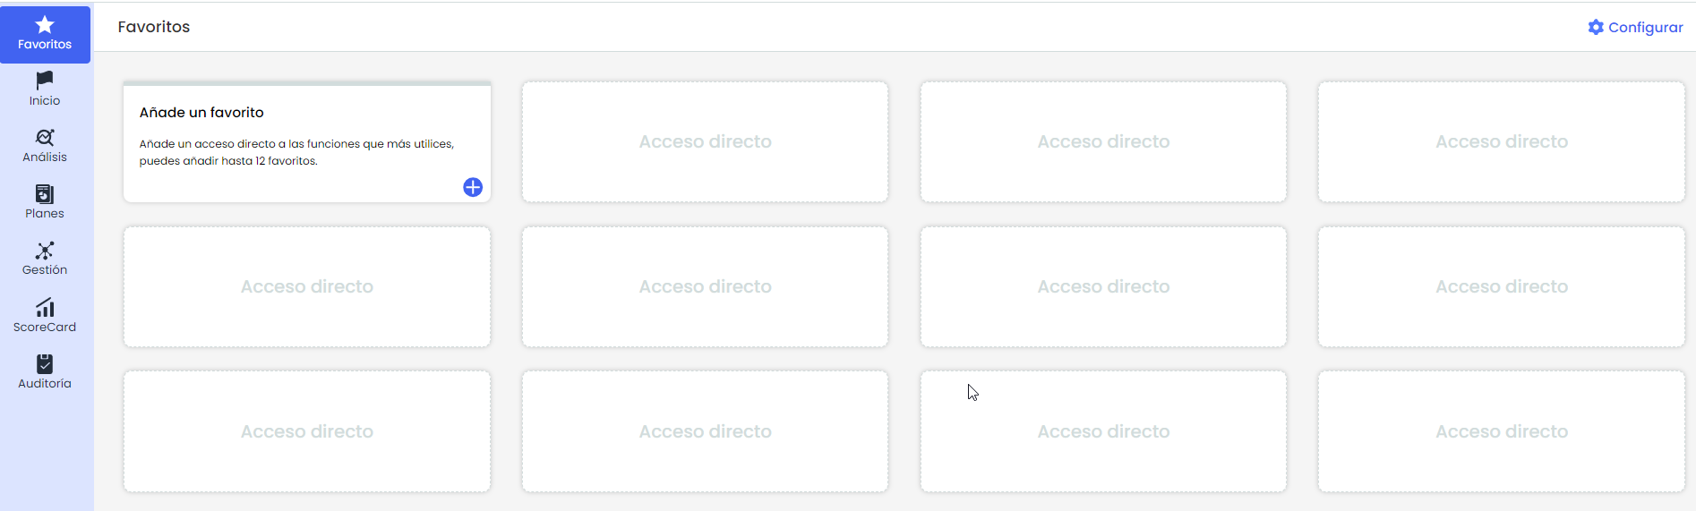Click the Favoritos page title
The height and width of the screenshot is (511, 1696).
pos(154,27)
